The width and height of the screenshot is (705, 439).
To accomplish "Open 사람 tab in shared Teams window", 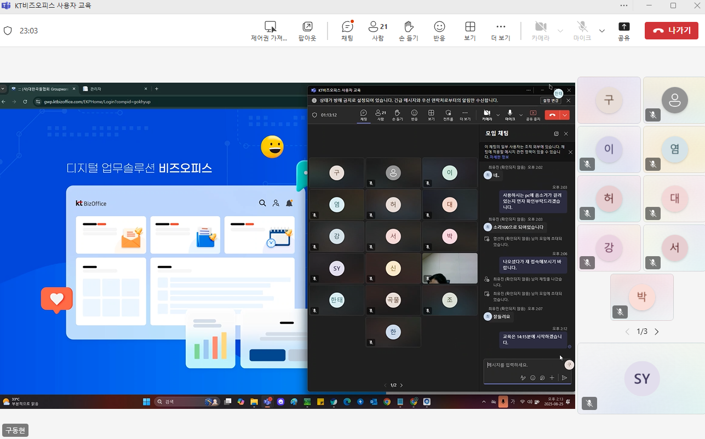I will (380, 115).
